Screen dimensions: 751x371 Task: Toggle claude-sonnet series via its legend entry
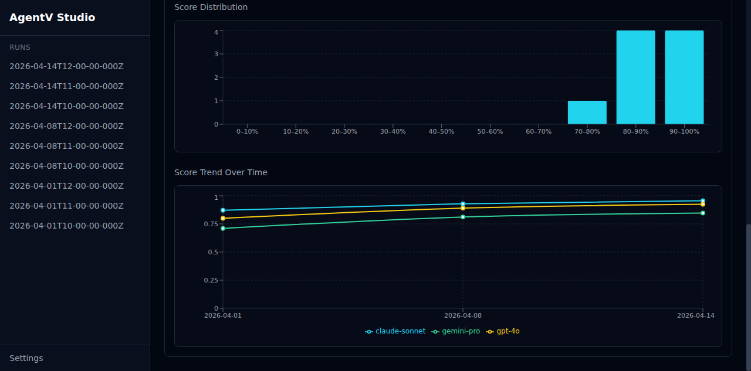tap(395, 331)
